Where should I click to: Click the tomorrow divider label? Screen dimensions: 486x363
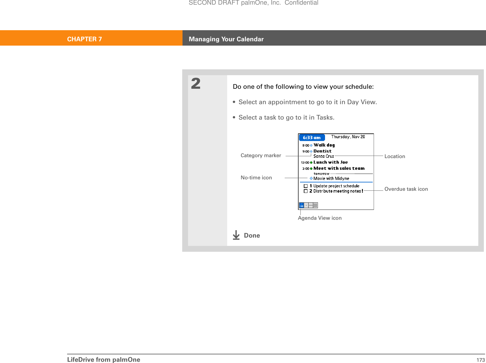pos(321,174)
